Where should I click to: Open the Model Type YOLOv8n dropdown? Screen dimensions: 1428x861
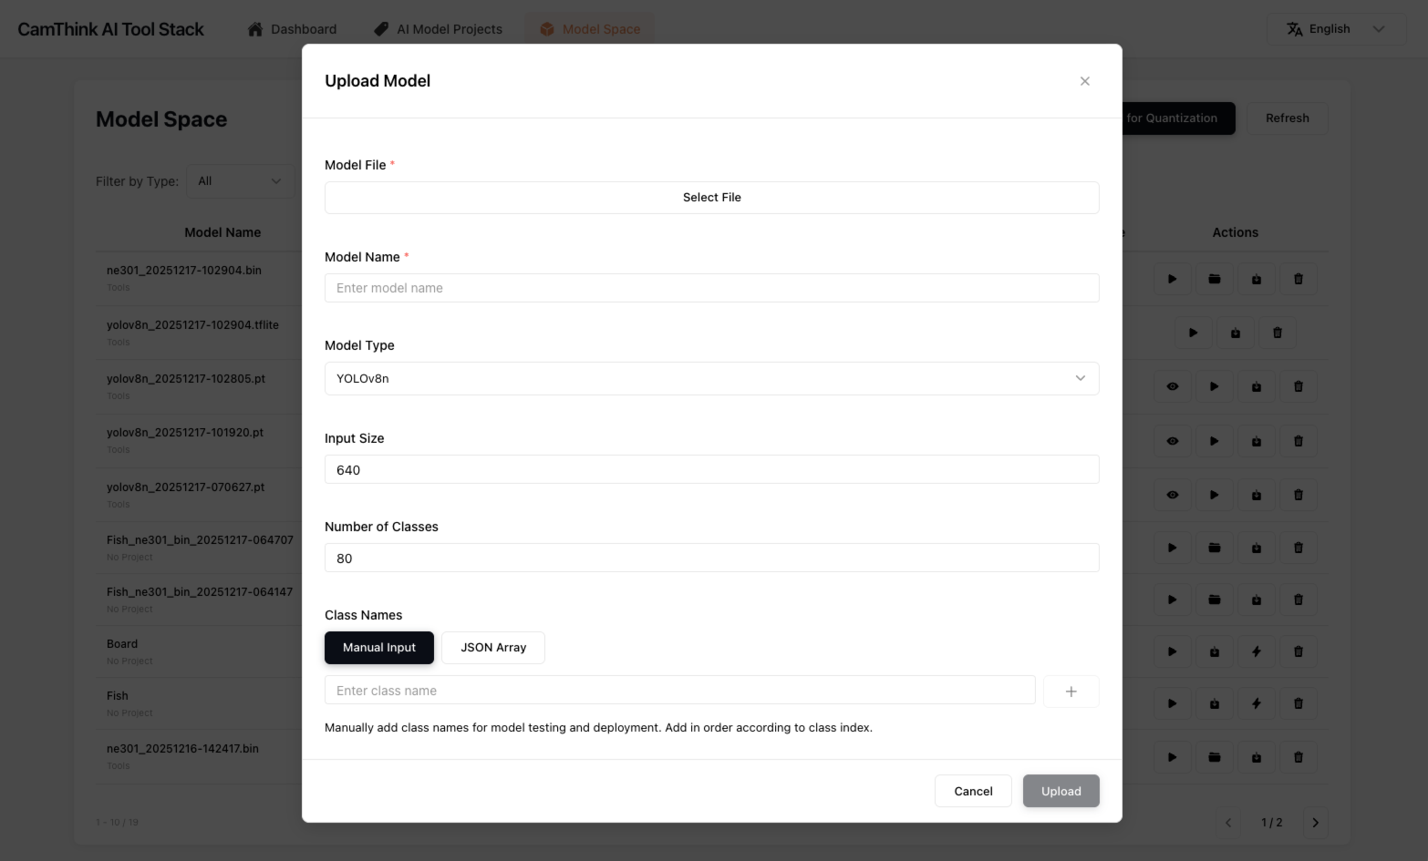pos(712,378)
